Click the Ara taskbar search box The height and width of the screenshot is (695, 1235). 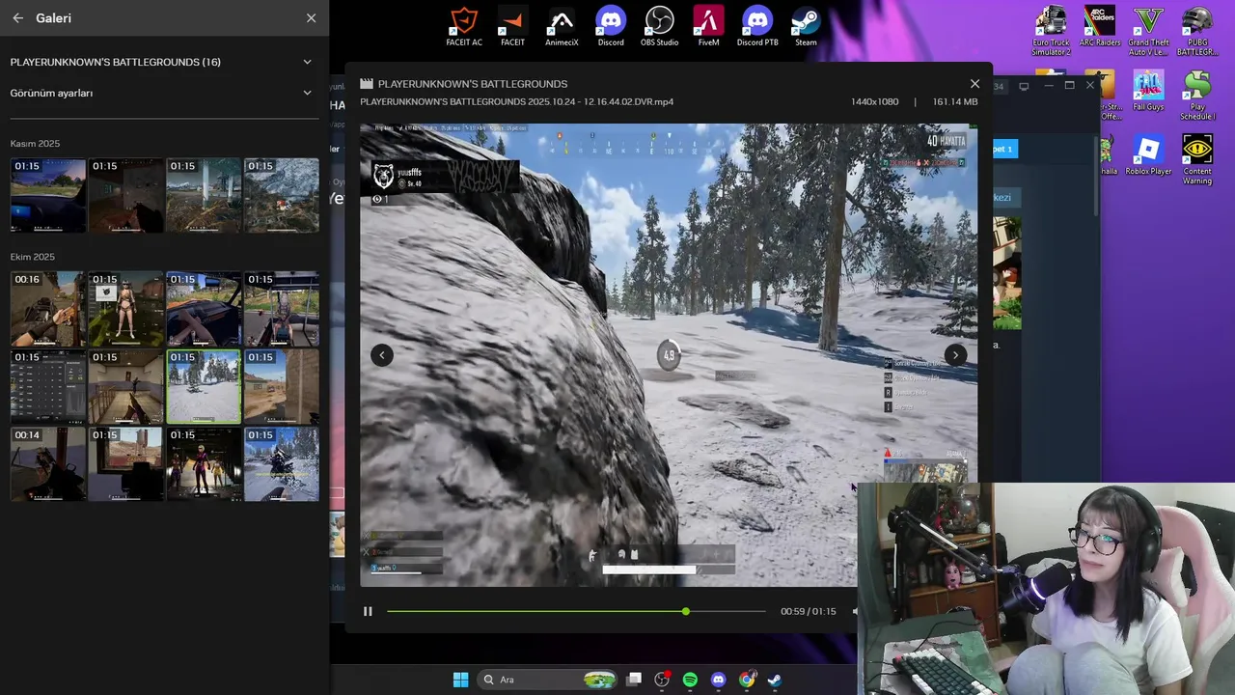(548, 680)
